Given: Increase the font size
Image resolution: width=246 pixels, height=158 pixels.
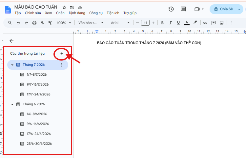Looking at the screenshot, I should 153,23.
